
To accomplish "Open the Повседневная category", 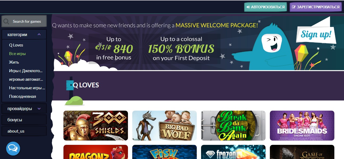I will click(x=22, y=96).
